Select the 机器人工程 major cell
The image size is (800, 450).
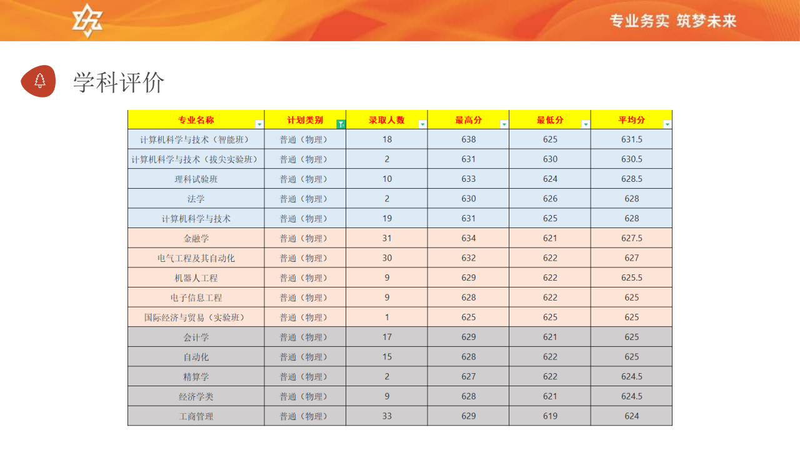tap(196, 278)
